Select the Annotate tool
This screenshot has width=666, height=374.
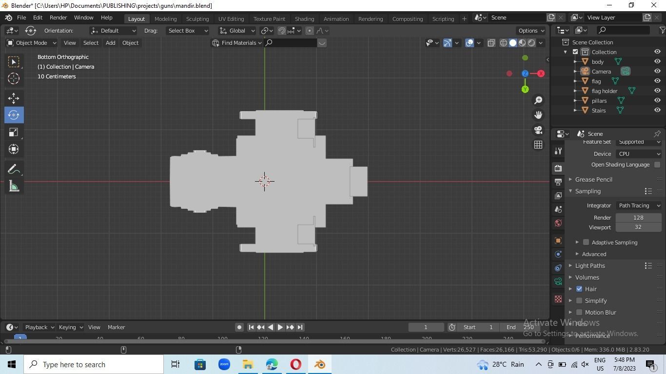point(14,169)
